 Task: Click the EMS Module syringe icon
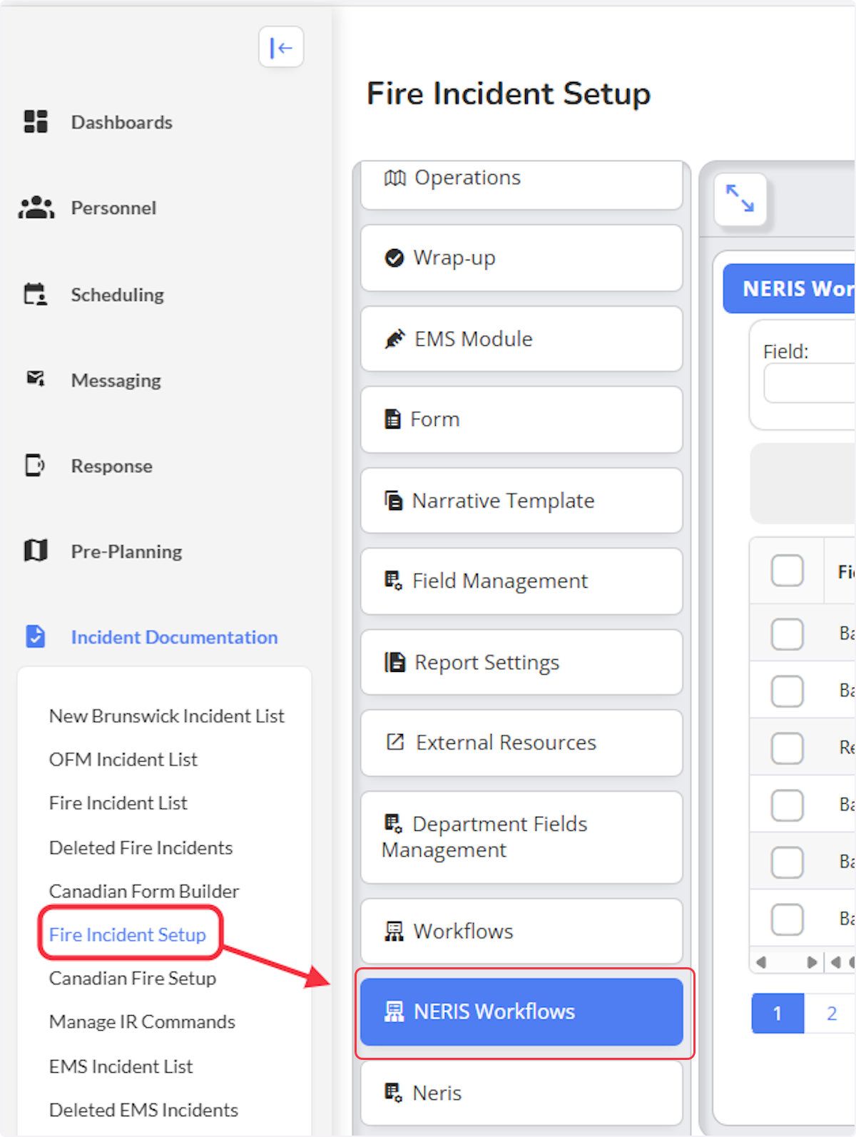click(394, 339)
